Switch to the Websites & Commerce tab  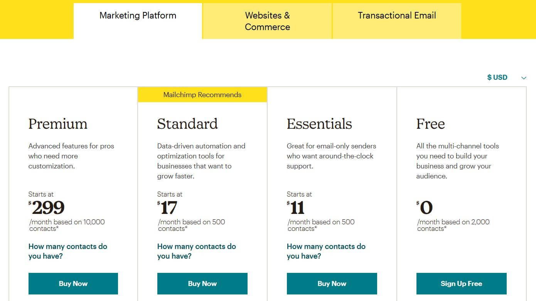point(267,21)
